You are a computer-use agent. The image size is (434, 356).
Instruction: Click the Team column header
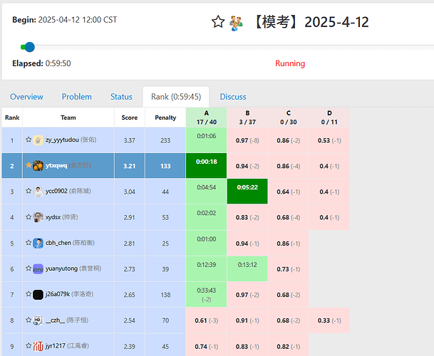click(x=68, y=117)
